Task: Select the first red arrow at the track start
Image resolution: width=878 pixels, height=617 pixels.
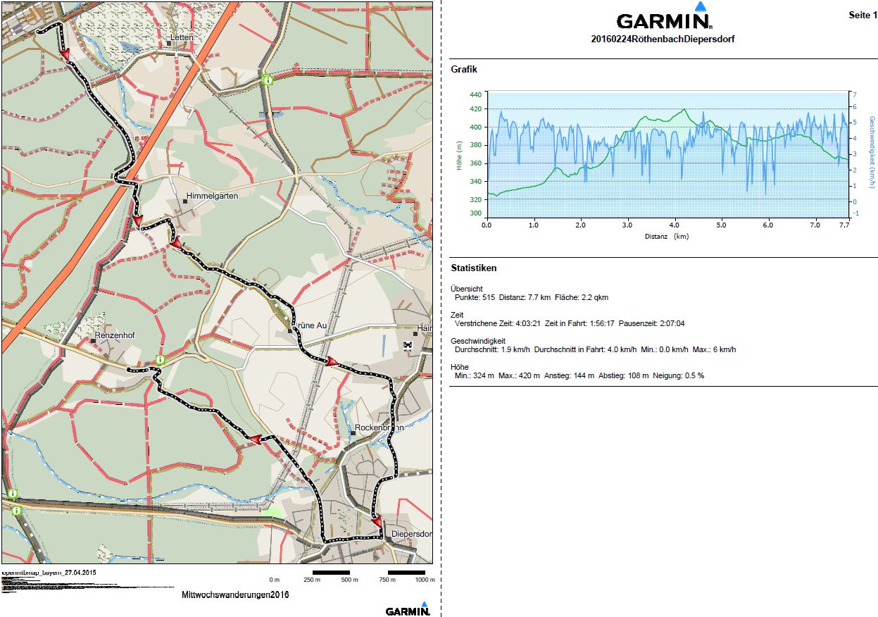Action: click(x=65, y=54)
